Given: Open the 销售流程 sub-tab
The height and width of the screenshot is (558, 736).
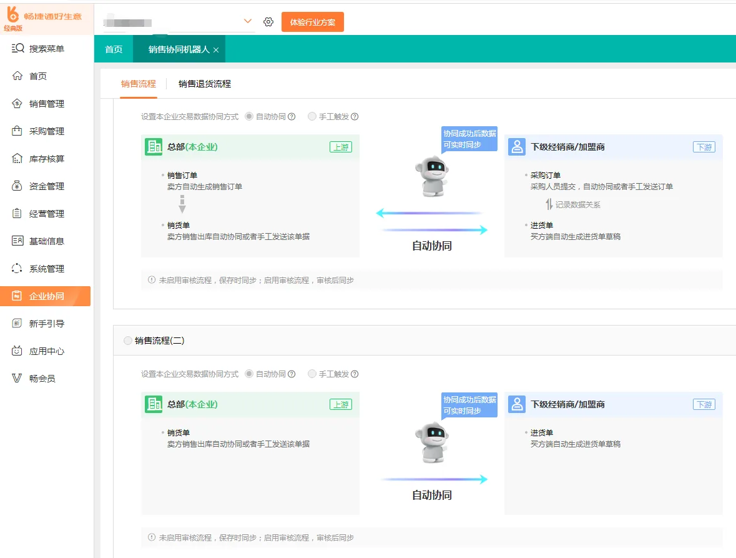Looking at the screenshot, I should coord(139,84).
